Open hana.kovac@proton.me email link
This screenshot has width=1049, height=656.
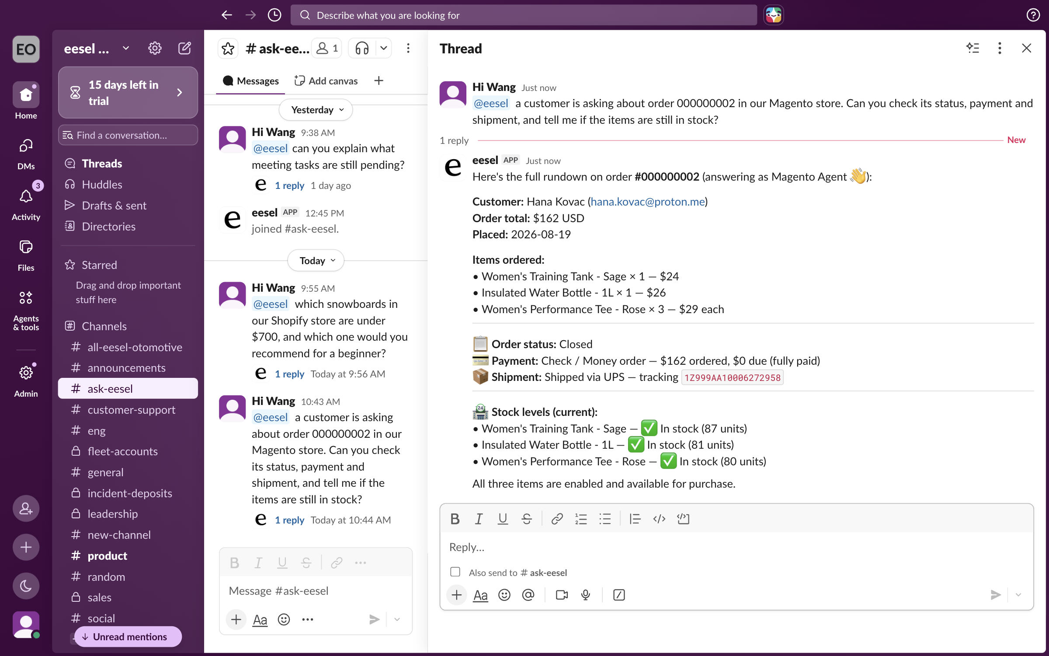tap(648, 202)
